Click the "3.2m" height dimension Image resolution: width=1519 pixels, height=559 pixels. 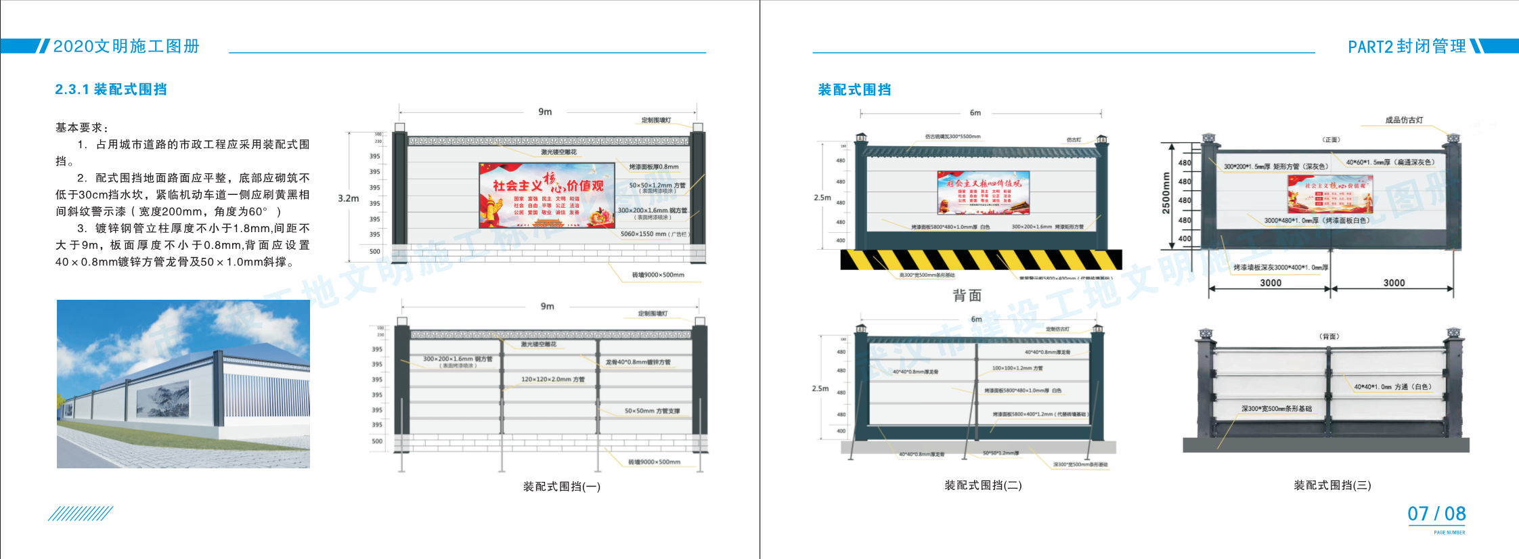349,198
